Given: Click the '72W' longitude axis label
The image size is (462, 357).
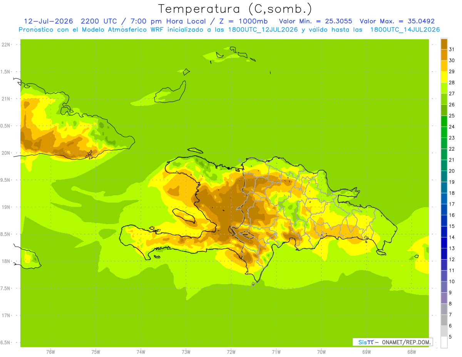Looking at the screenshot, I should [231, 352].
